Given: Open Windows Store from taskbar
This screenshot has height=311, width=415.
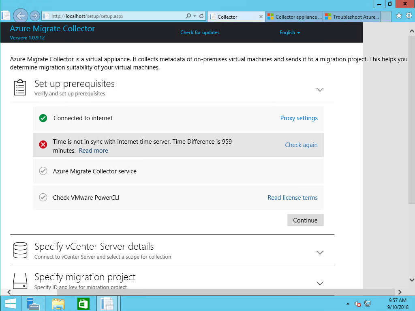Looking at the screenshot, I should [83, 304].
